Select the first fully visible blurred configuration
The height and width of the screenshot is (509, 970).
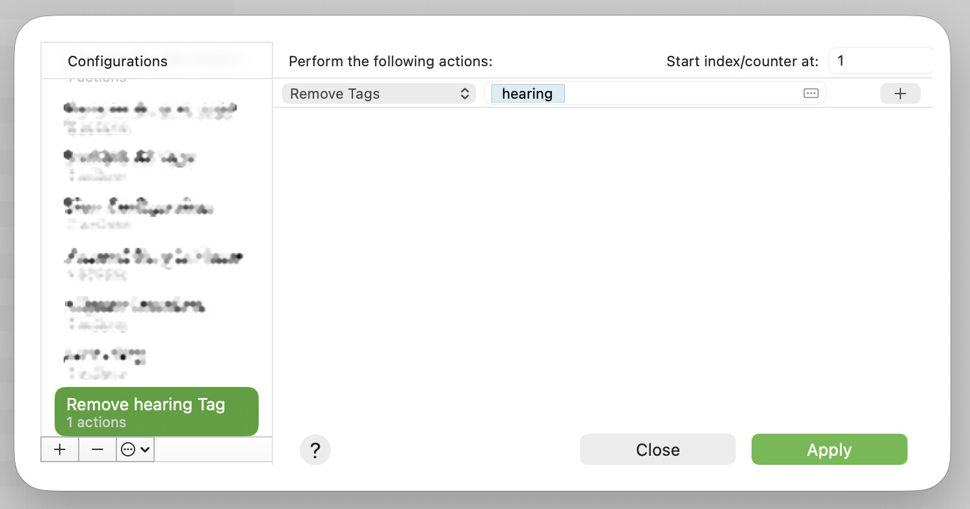pyautogui.click(x=157, y=117)
